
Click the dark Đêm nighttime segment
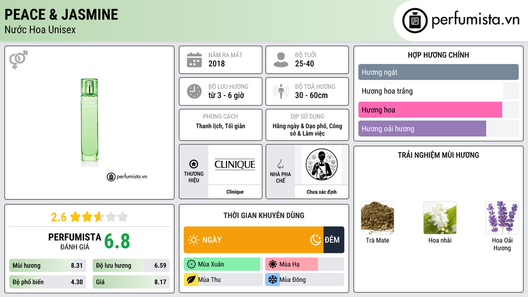point(334,240)
